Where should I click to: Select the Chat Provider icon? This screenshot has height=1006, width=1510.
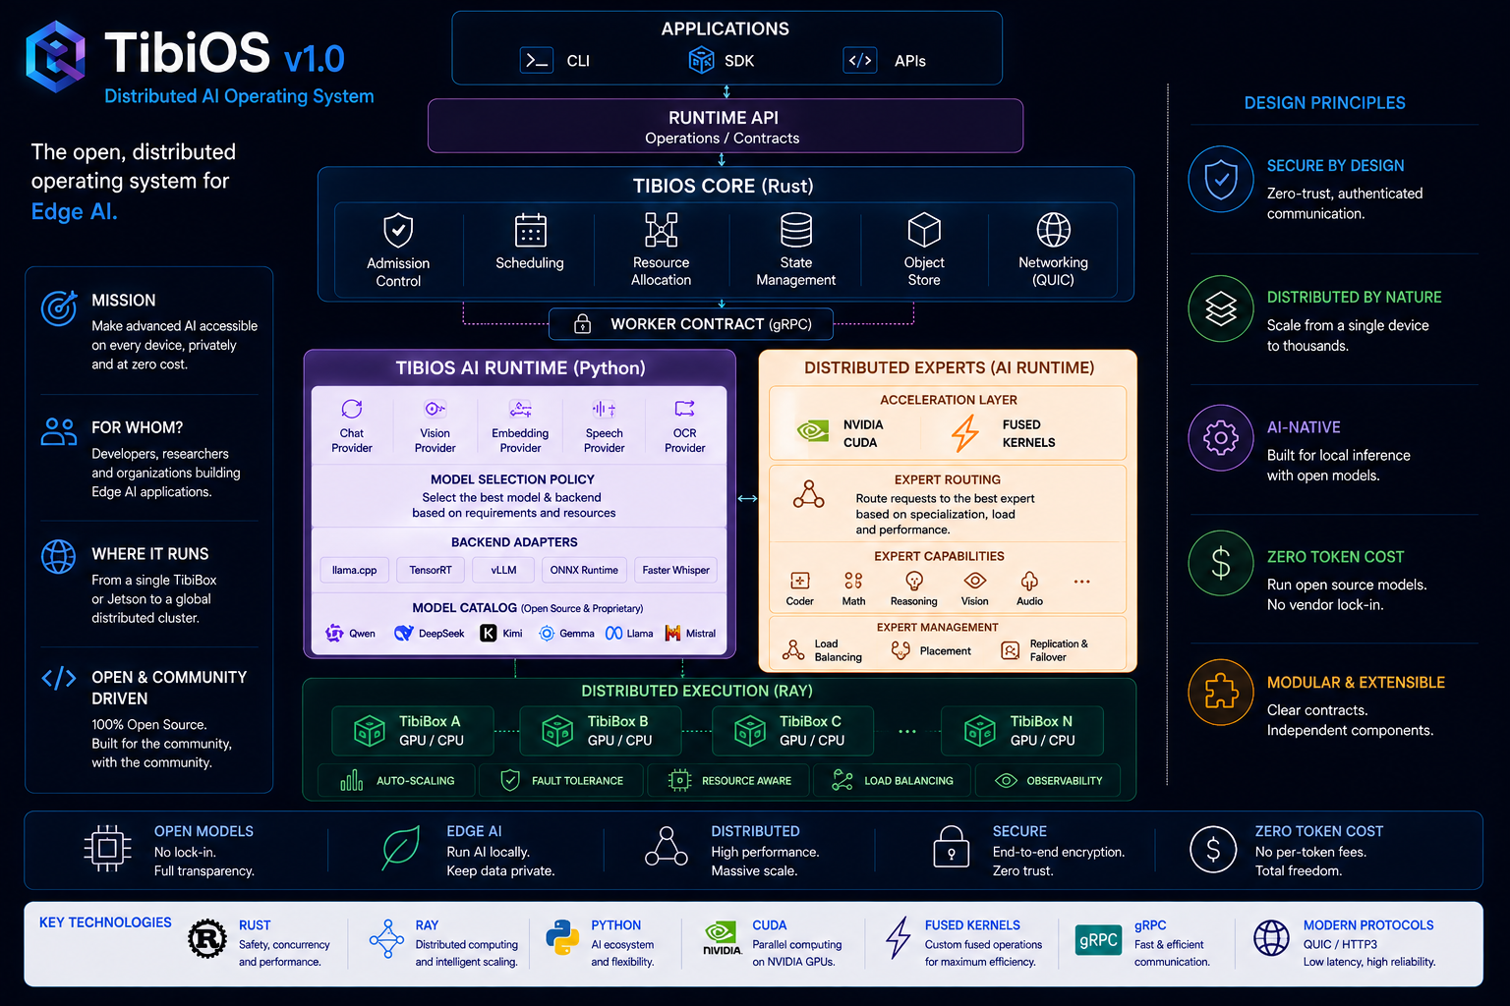point(352,409)
